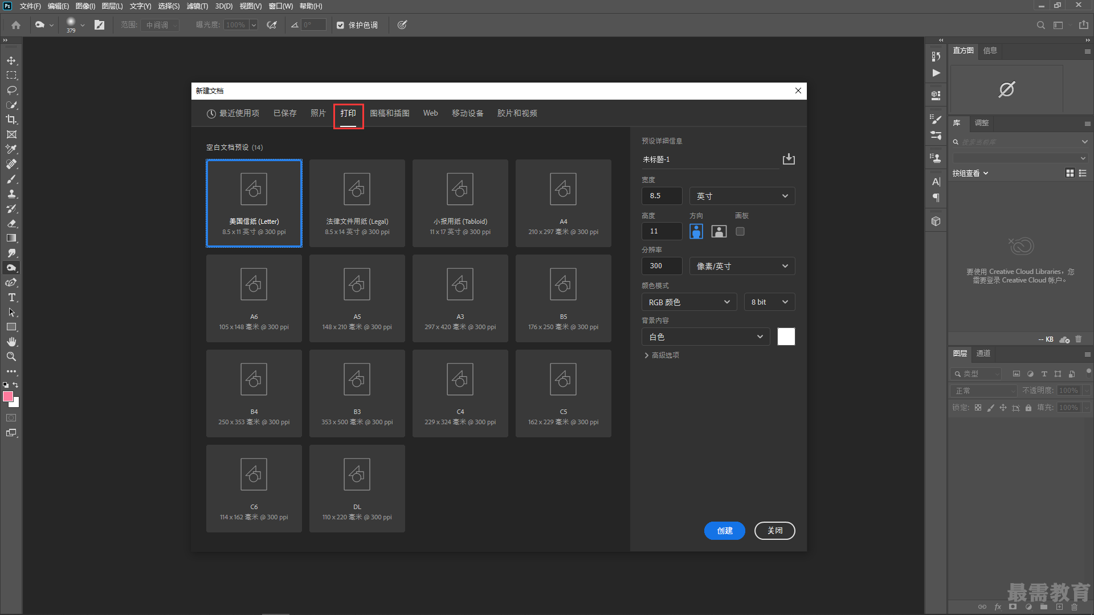
Task: Click the Home icon in options bar
Action: point(16,25)
